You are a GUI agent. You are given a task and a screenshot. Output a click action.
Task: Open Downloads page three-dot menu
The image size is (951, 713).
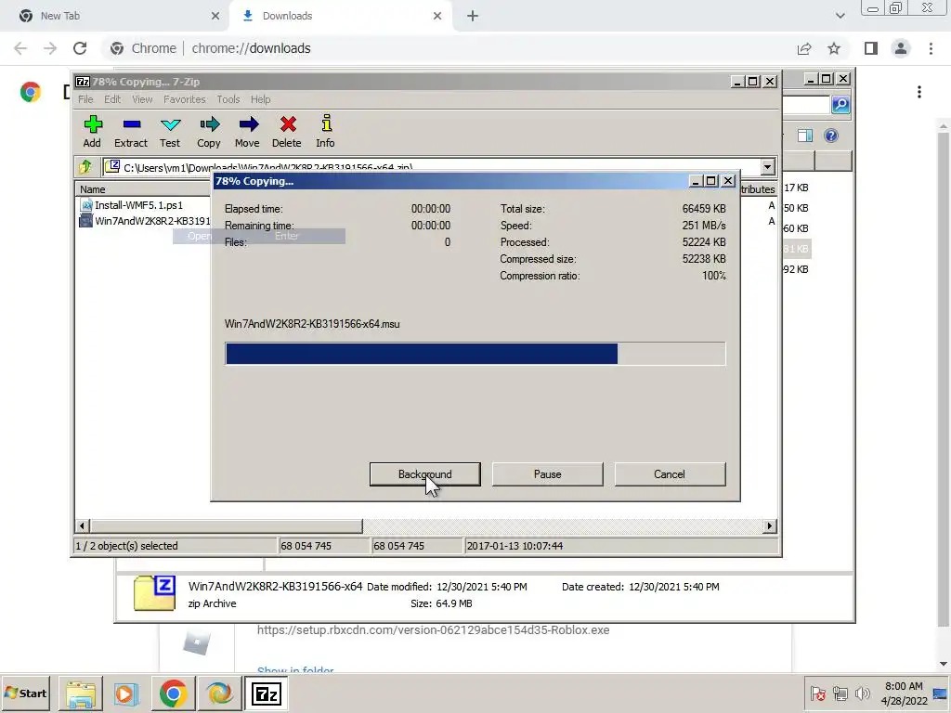pyautogui.click(x=919, y=92)
